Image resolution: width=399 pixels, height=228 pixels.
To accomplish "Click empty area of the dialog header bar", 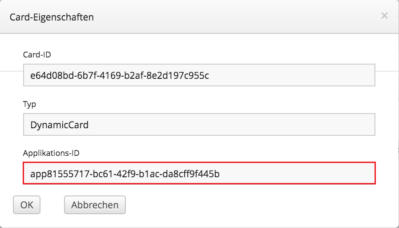I will (229, 16).
